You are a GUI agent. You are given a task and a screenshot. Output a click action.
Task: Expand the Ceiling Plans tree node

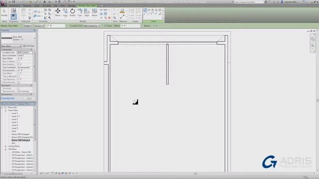(5, 146)
